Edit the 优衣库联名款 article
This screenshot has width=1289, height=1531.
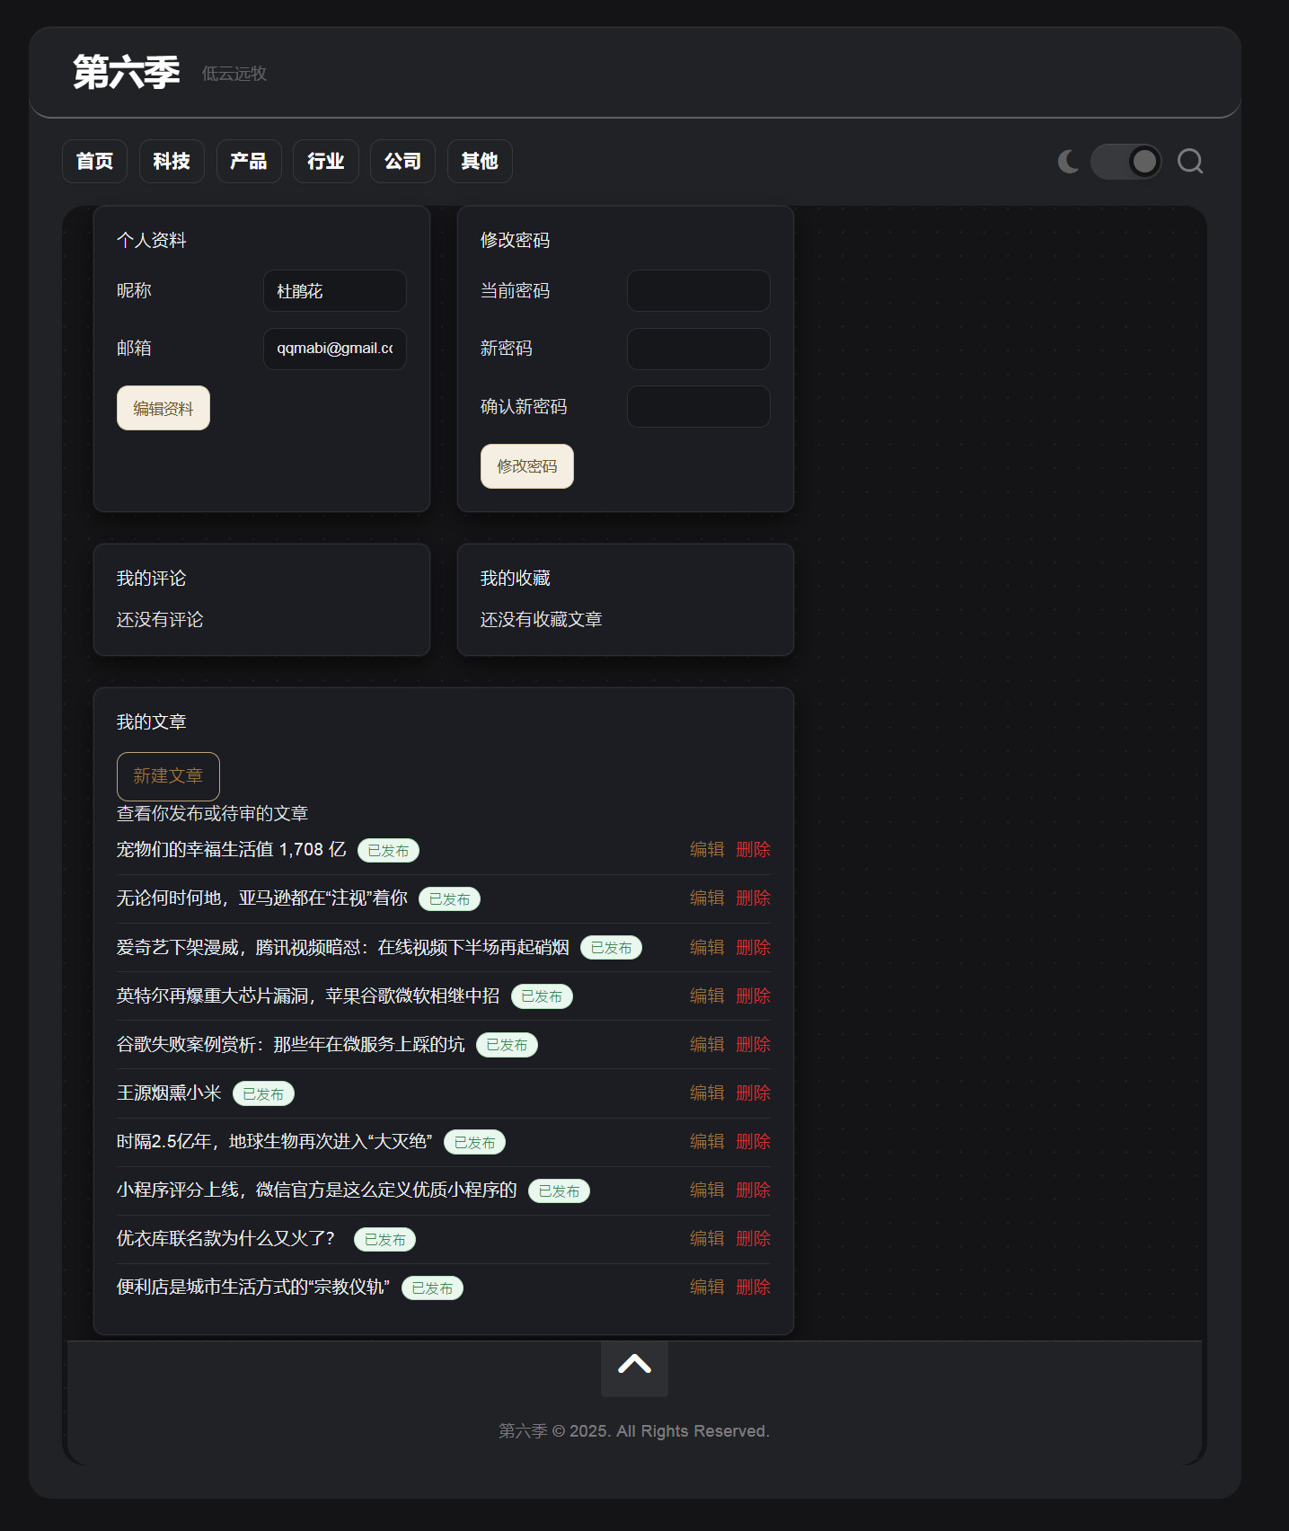[707, 1239]
